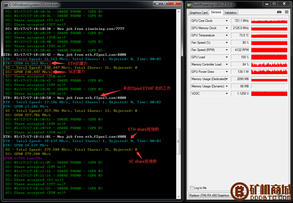Expand the Fan Speed (RPM) sensor dropdown
Image resolution: width=293 pixels, height=203 pixels.
tap(227, 50)
